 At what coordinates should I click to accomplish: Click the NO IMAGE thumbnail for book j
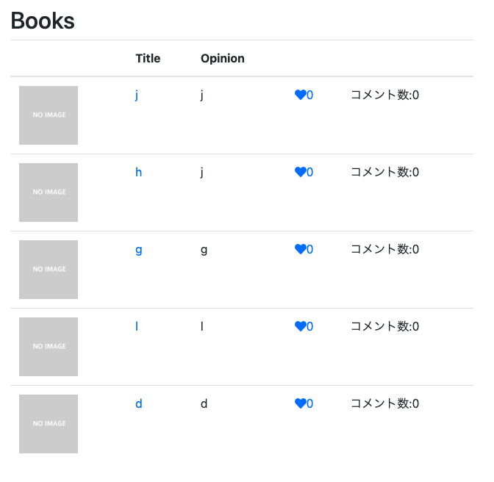click(x=49, y=115)
